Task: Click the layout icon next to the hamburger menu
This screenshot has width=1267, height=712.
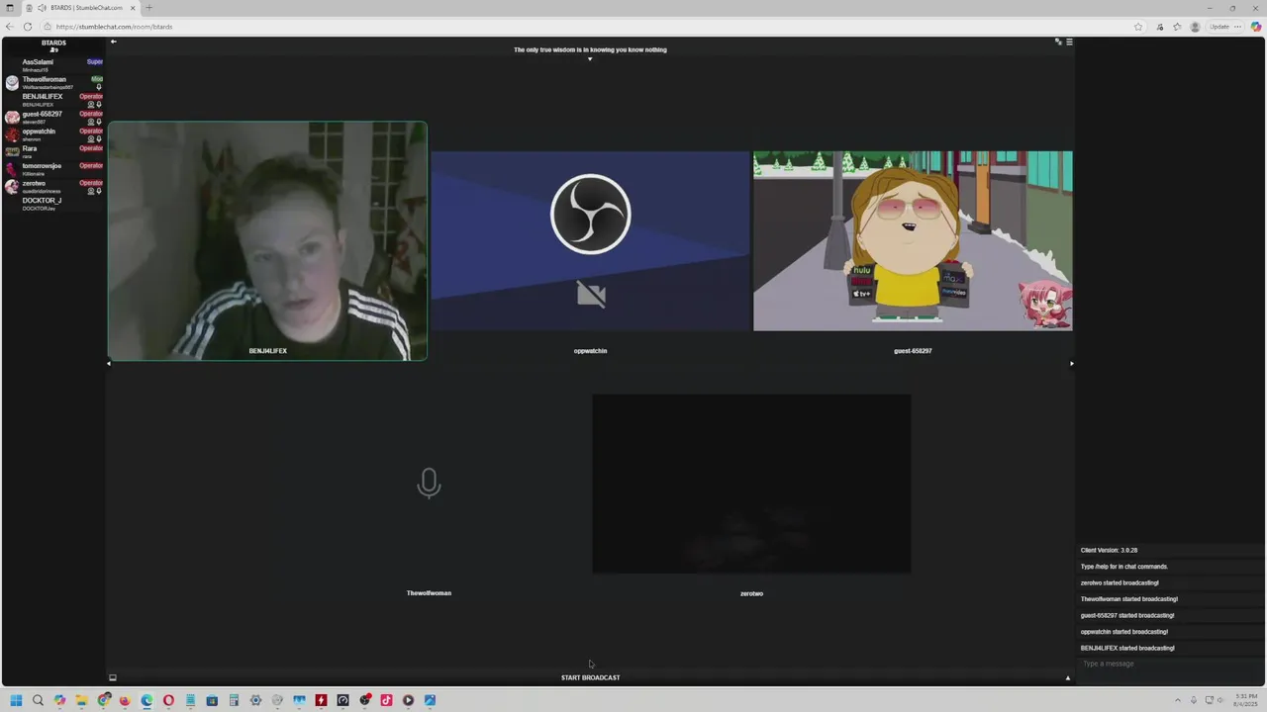Action: coord(1058,42)
